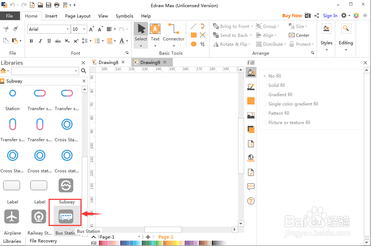
Task: Apply superscript formatting
Action: pyautogui.click(x=76, y=41)
